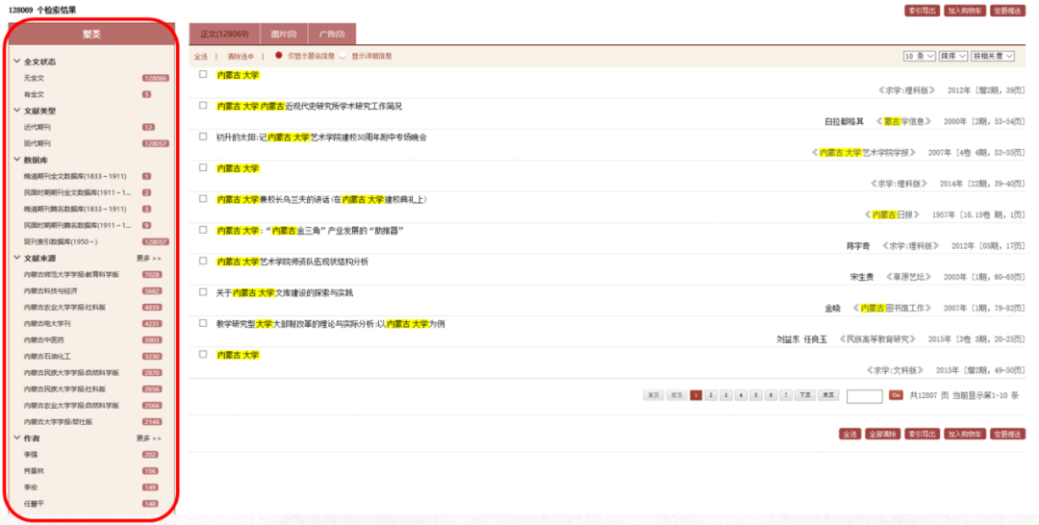
Task: Switch to the 广告(0) tab
Action: pyautogui.click(x=332, y=34)
